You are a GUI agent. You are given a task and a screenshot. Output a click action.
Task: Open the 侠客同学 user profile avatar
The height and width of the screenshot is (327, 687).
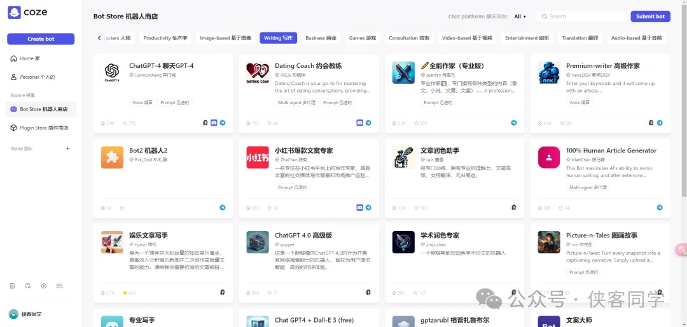pyautogui.click(x=13, y=314)
